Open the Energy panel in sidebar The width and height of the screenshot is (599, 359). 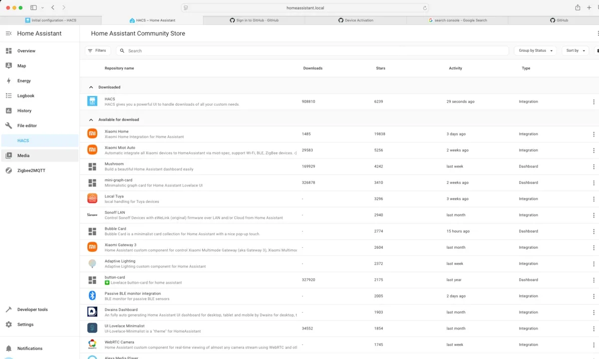click(x=24, y=81)
